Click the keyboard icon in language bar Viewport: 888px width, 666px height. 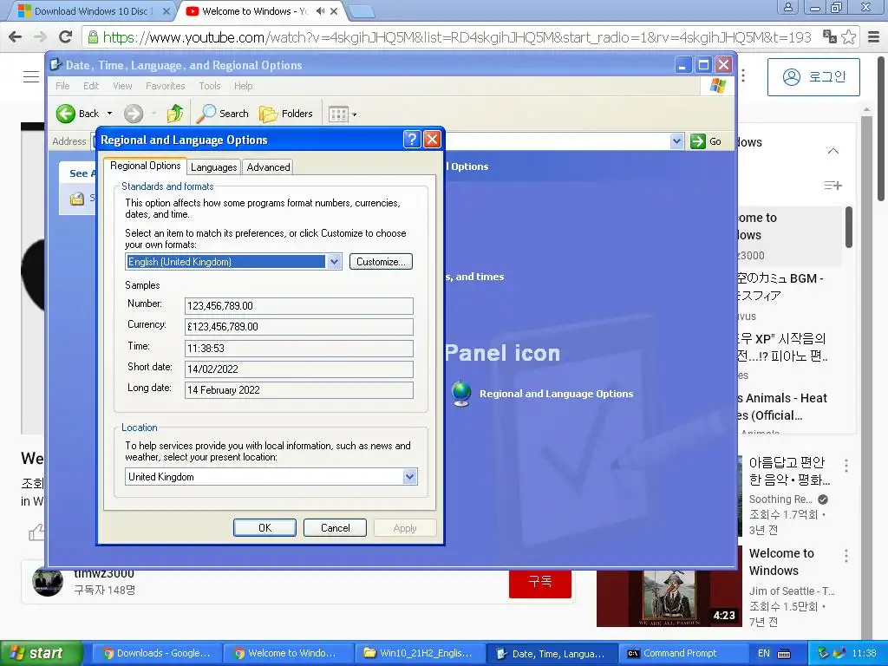pos(784,654)
